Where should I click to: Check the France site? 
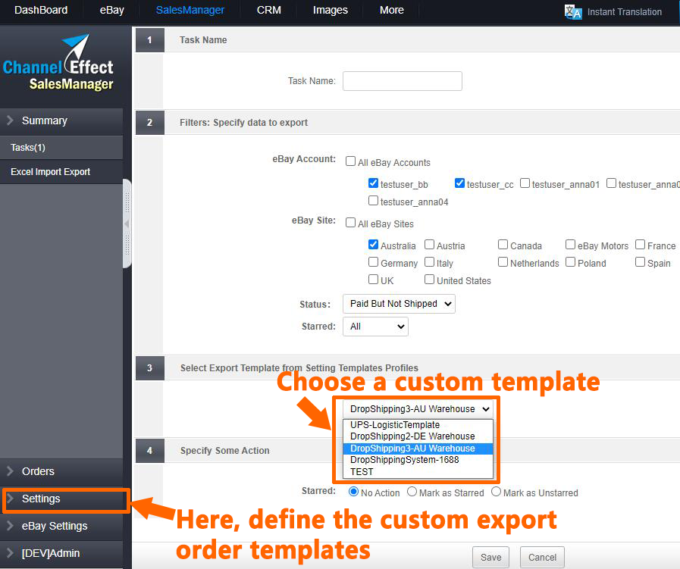click(640, 245)
